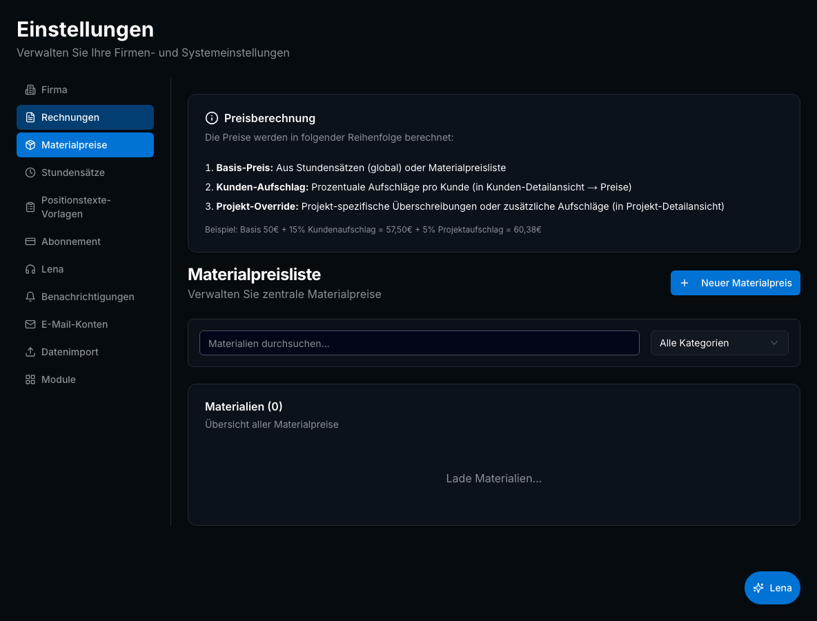Select the Materialpreise menu entry

tap(85, 145)
